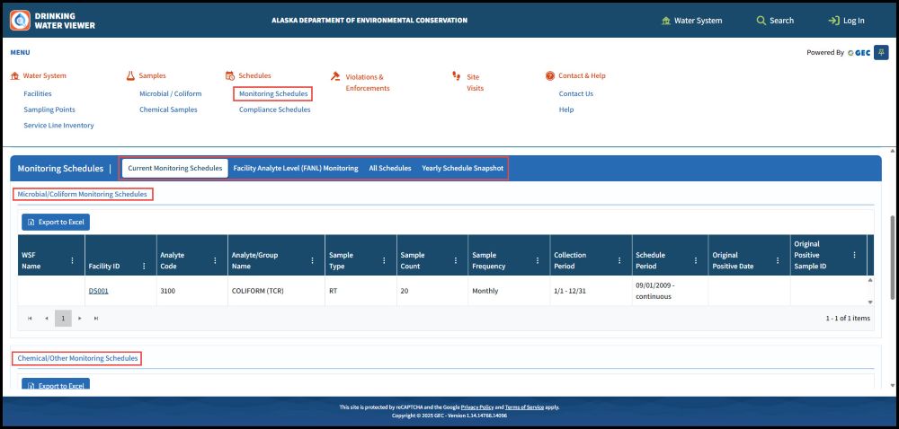This screenshot has height=429, width=899.
Task: Open the Facility ID column menu
Action: pyautogui.click(x=144, y=267)
